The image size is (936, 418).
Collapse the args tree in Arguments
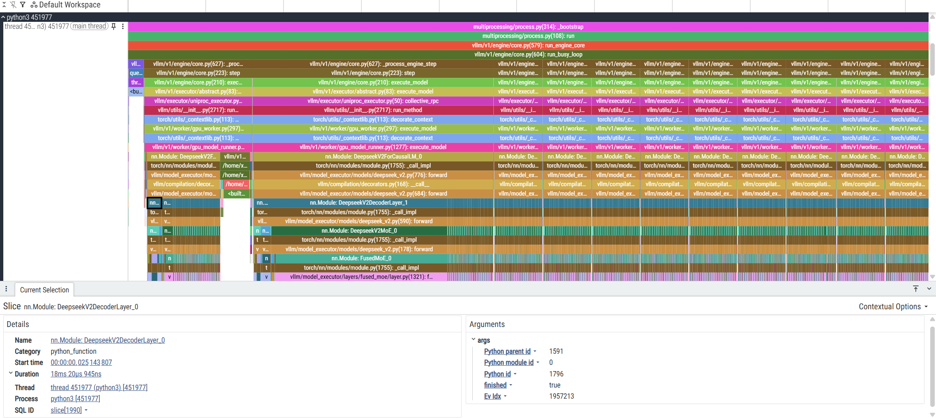point(474,340)
